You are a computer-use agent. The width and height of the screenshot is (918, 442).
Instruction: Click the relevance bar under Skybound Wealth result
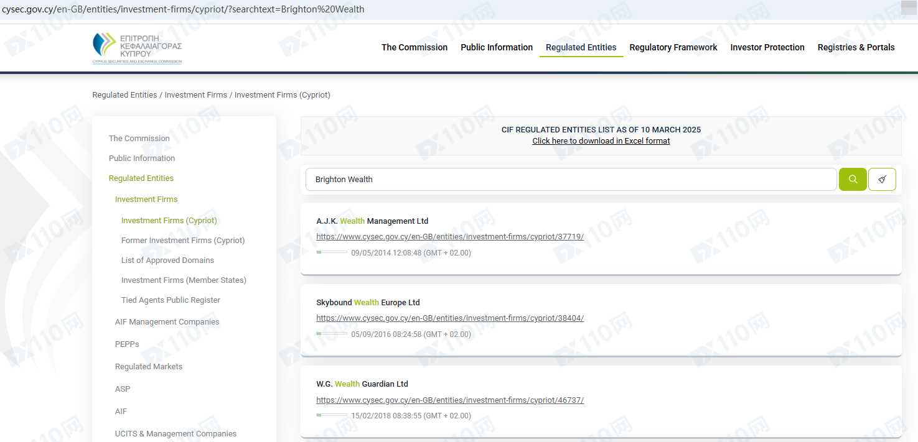pyautogui.click(x=332, y=334)
